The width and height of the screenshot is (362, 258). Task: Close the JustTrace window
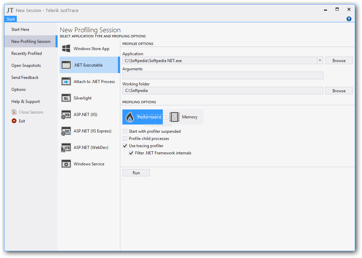[x=349, y=9]
